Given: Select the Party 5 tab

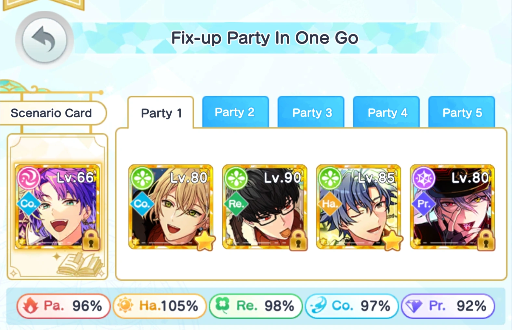Looking at the screenshot, I should point(462,112).
